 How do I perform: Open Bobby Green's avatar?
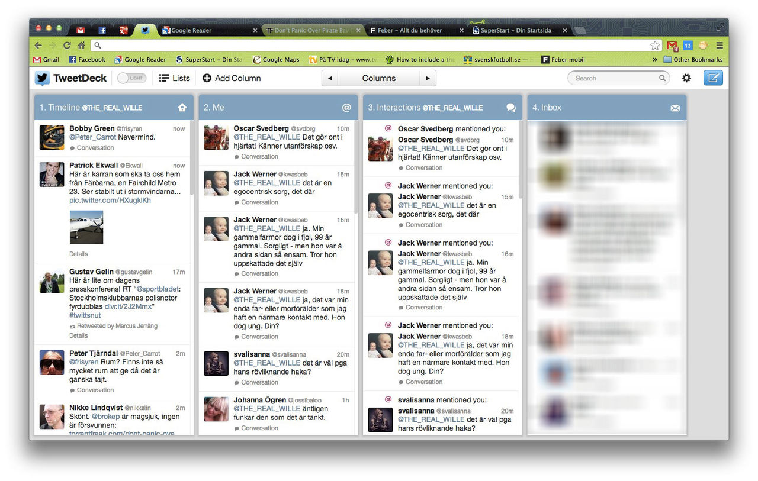(52, 137)
